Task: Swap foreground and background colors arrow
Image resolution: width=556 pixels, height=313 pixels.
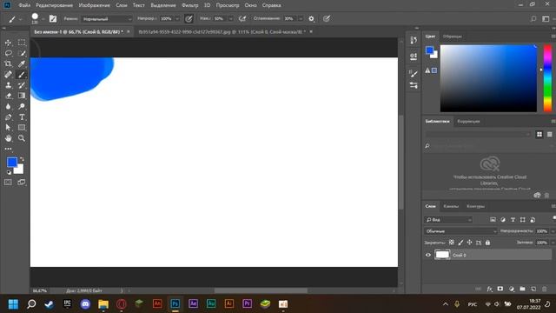Action: click(22, 159)
